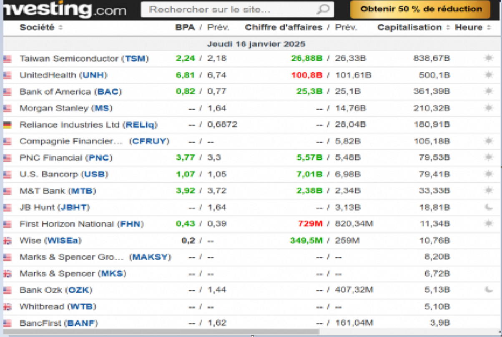
Task: Click the Obtenir 50 % de réduction button
Action: point(421,9)
